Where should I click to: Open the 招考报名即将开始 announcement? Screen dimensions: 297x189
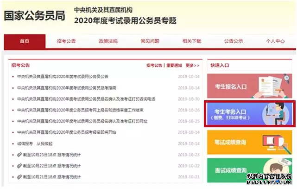[66, 132]
